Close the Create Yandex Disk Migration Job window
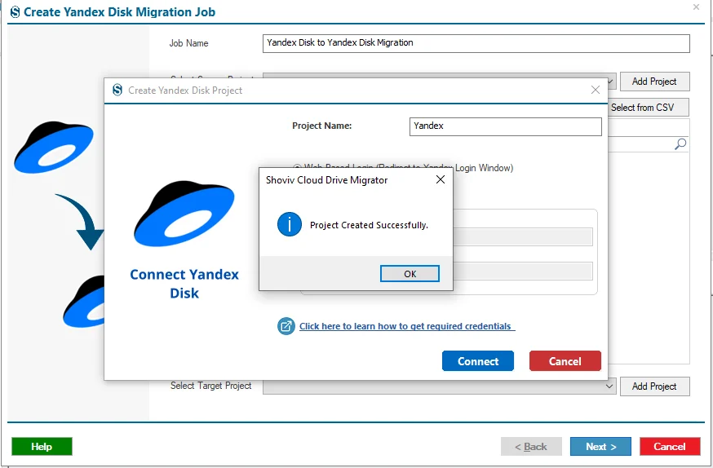713x468 pixels. coord(696,7)
